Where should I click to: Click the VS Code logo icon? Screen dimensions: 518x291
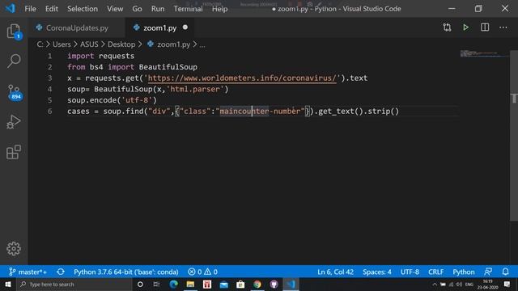[10, 8]
